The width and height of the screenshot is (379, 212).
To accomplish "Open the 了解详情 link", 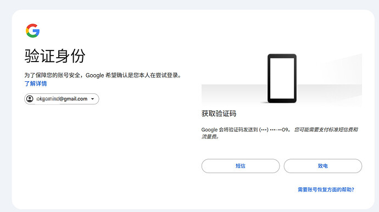I will [x=36, y=83].
